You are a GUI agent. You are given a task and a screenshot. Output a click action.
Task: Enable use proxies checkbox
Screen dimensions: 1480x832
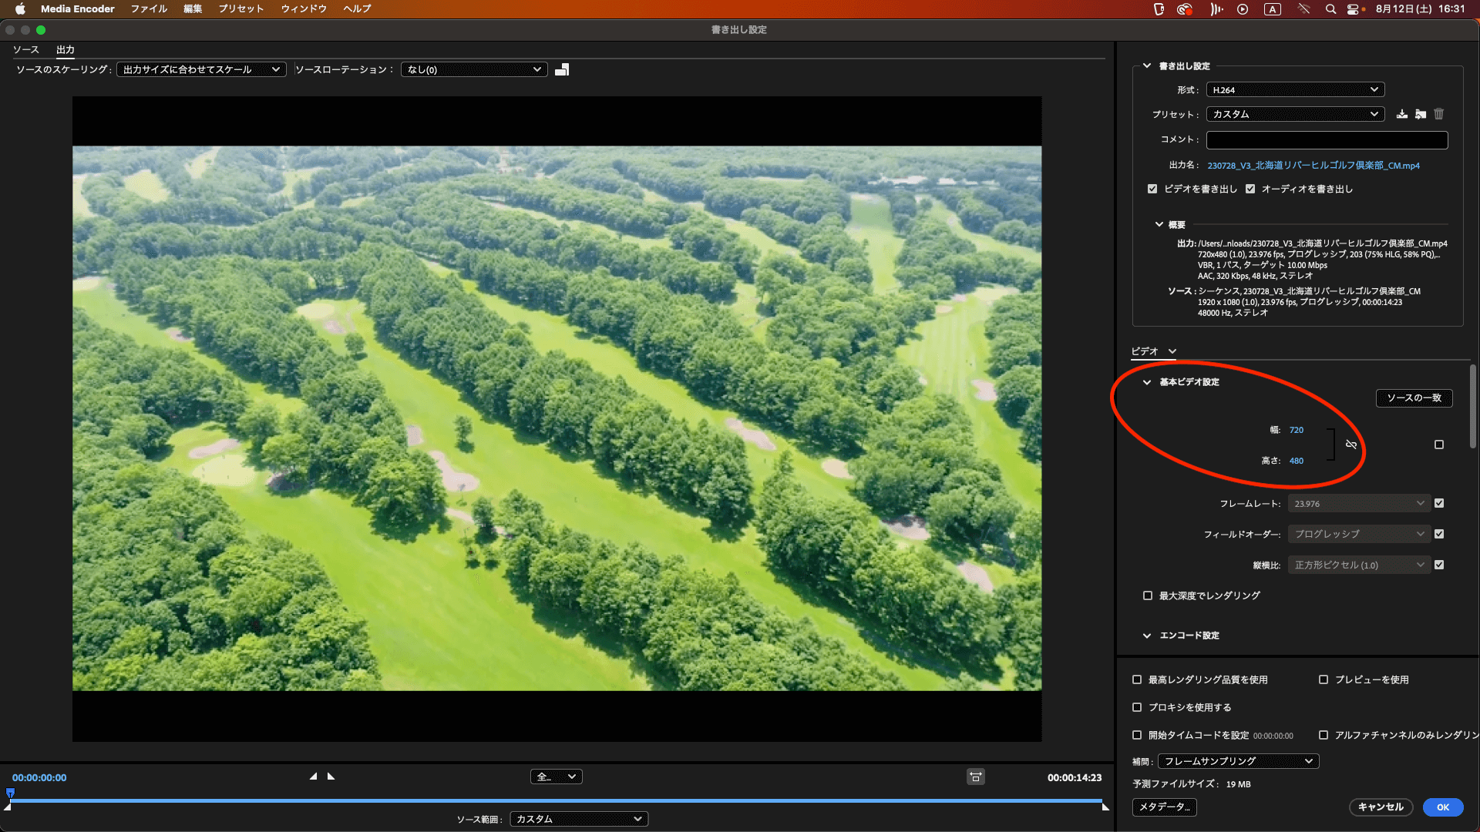(1137, 707)
